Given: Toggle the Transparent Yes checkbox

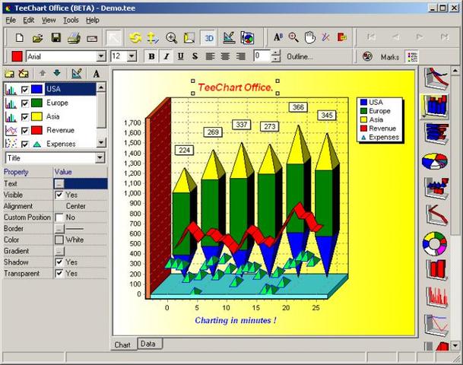Looking at the screenshot, I should pyautogui.click(x=59, y=273).
